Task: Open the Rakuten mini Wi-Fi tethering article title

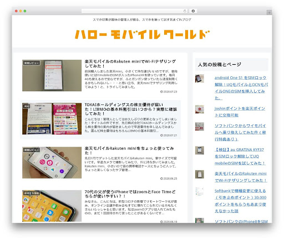Action: point(130,64)
